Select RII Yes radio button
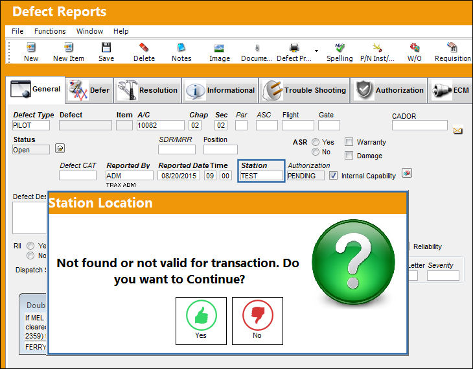 30,246
